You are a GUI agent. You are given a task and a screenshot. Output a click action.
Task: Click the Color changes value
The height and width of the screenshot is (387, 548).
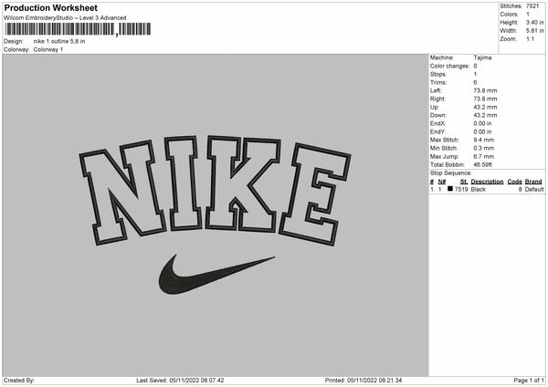475,66
